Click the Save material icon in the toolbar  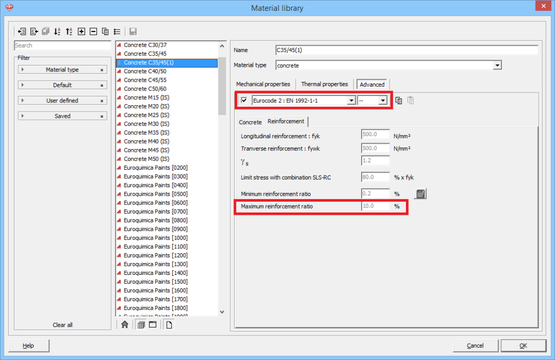[133, 31]
